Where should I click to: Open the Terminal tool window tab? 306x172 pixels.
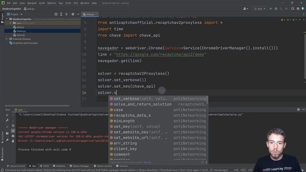pyautogui.click(x=122, y=166)
